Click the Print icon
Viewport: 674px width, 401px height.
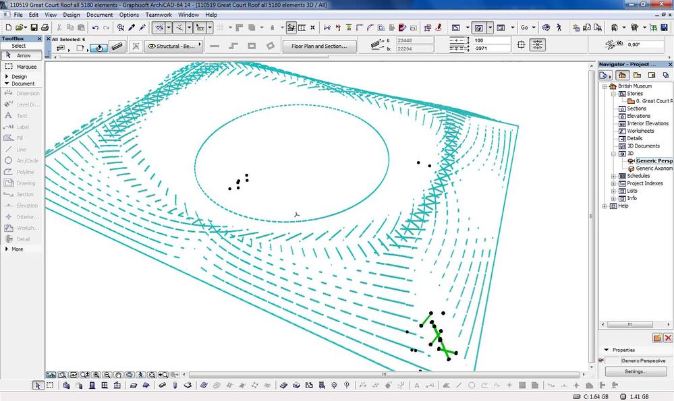pyautogui.click(x=45, y=28)
